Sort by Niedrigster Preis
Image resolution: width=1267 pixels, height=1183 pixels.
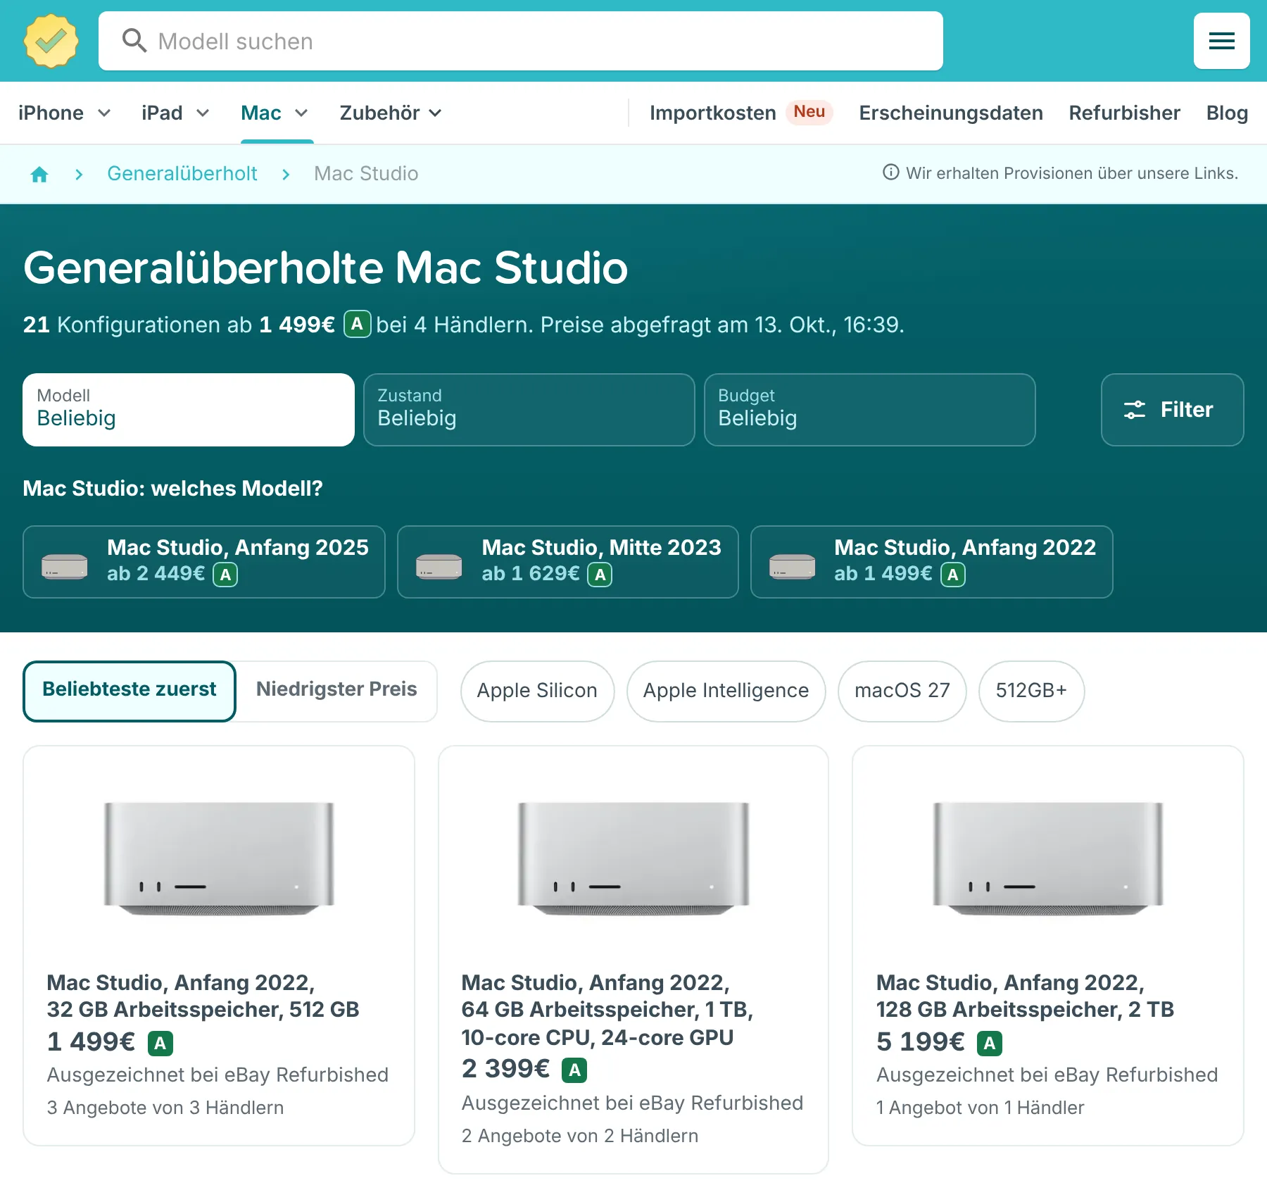(336, 691)
